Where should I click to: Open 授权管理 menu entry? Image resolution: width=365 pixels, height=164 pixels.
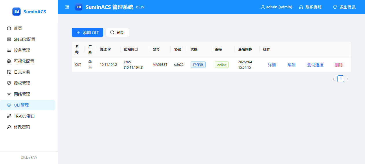[x=28, y=83]
